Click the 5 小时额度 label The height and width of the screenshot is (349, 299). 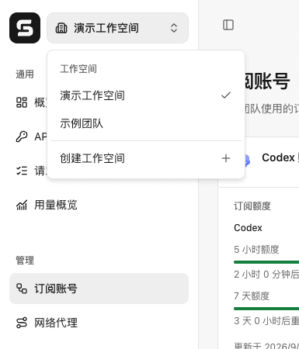coord(256,250)
